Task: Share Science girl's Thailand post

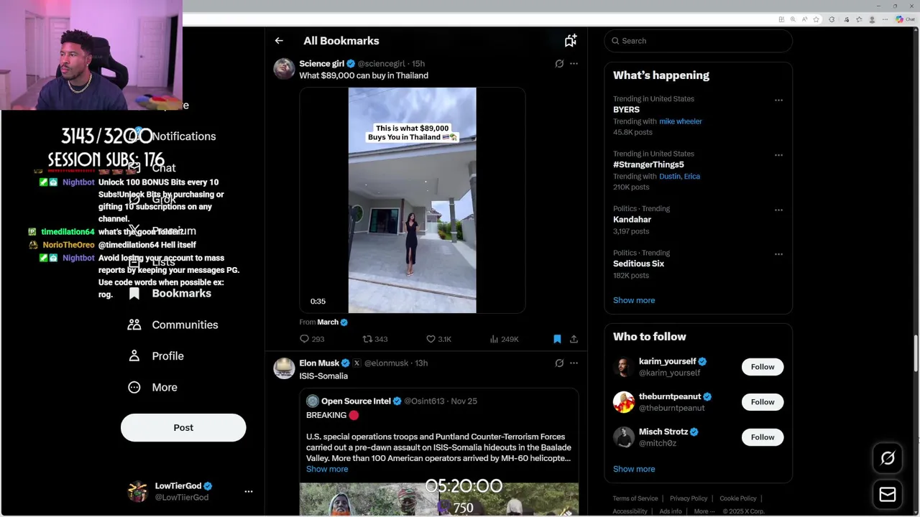Action: point(574,339)
